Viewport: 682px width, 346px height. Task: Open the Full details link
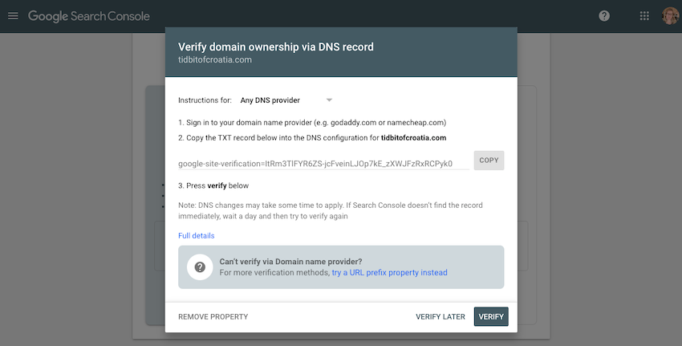tap(196, 235)
